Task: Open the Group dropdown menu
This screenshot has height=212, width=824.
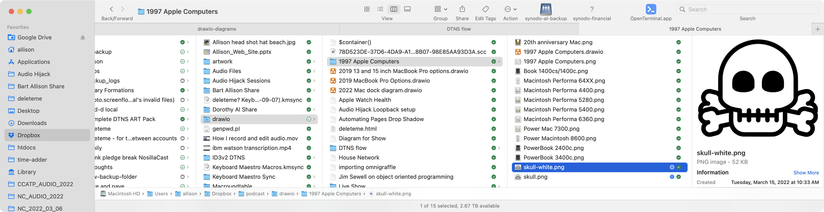Action: (440, 9)
